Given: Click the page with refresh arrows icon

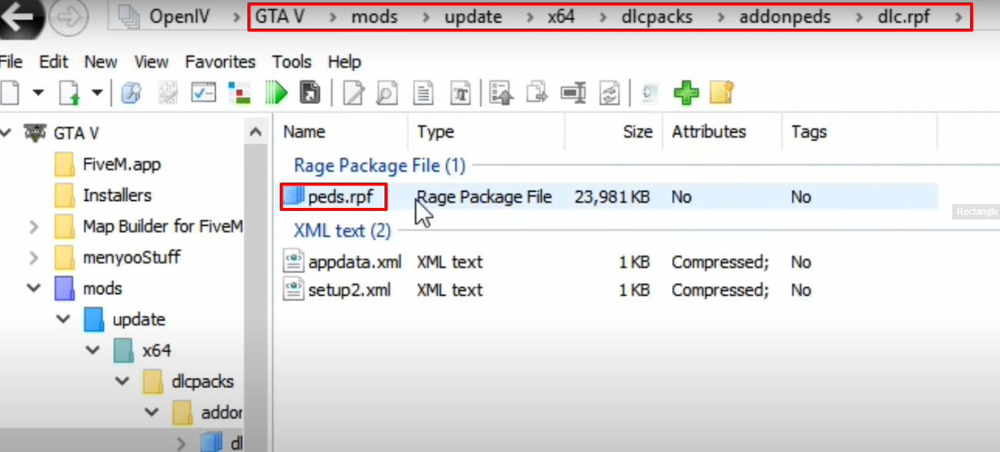Looking at the screenshot, I should click(x=610, y=93).
